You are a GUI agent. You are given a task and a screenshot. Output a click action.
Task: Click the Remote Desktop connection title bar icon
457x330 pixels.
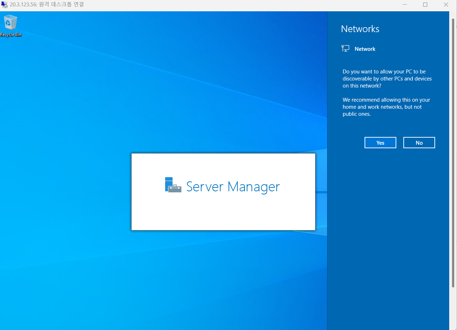4,5
